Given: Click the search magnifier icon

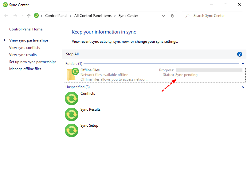Looking at the screenshot, I should tap(187, 16).
